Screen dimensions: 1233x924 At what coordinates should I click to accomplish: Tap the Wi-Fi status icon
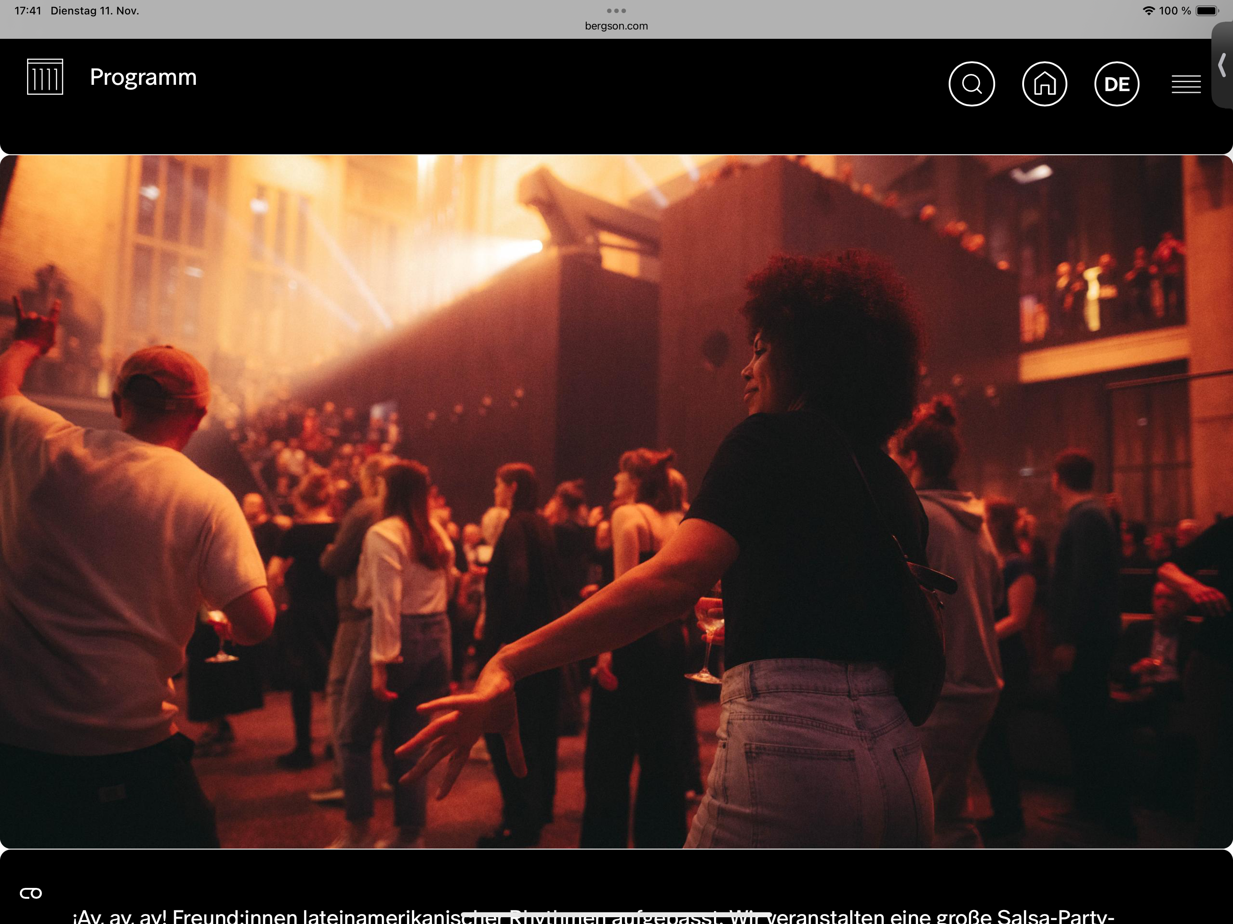1148,10
